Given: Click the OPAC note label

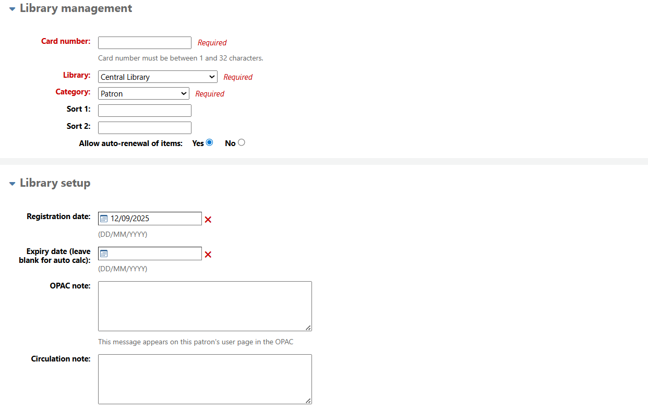Looking at the screenshot, I should point(70,286).
